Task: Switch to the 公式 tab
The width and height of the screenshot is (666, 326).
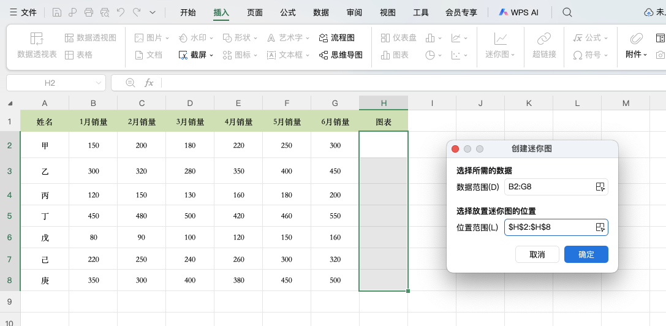Action: [288, 12]
